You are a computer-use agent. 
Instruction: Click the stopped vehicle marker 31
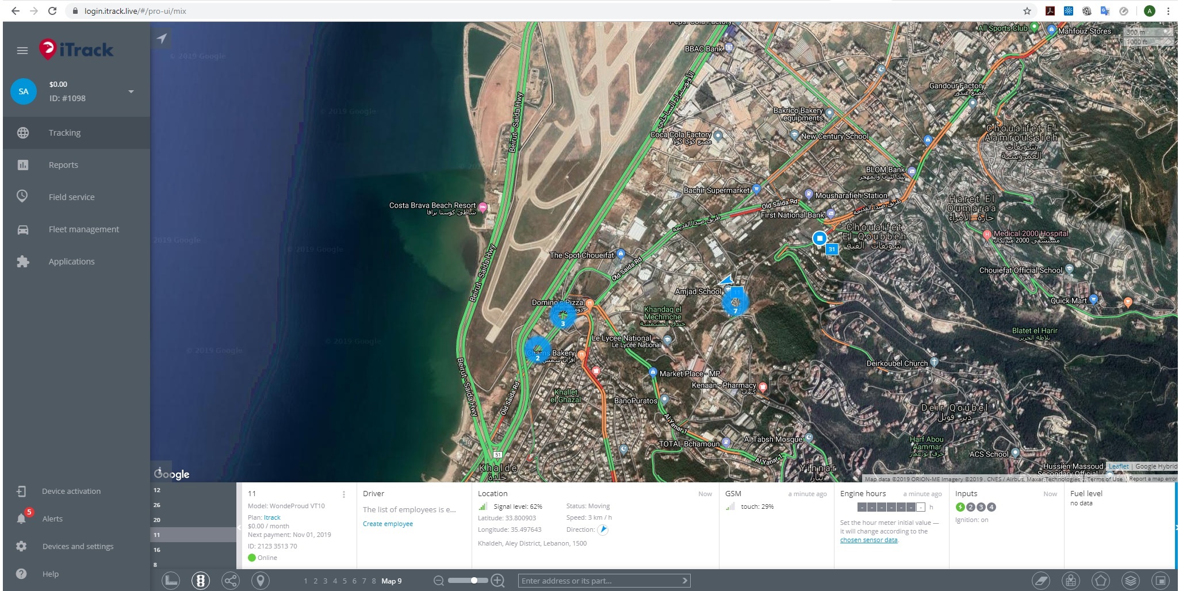(820, 238)
